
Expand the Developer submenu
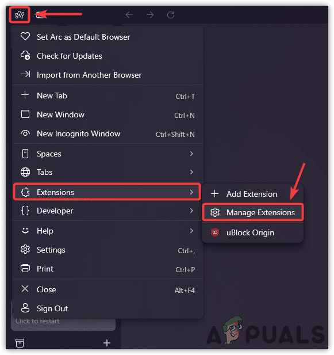coord(108,211)
